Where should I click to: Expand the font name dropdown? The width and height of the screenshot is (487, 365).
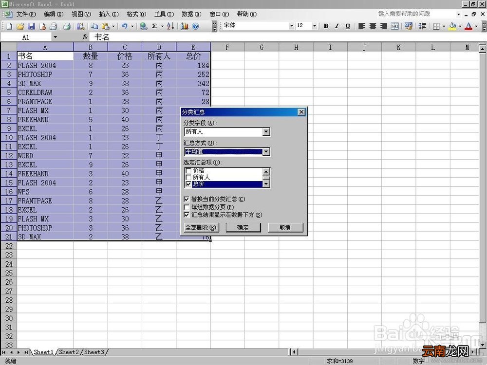[291, 26]
